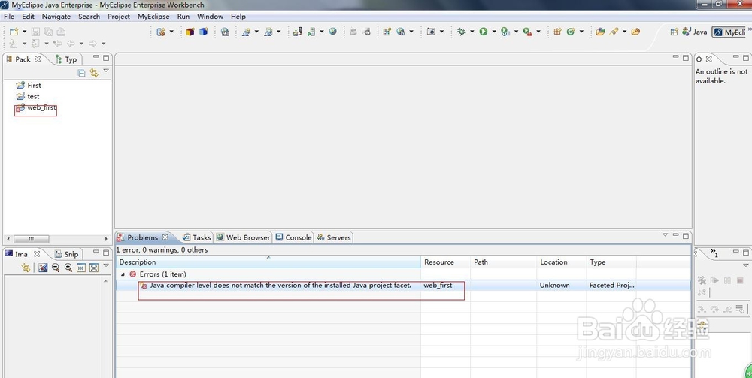752x378 pixels.
Task: Open the Navigate menu
Action: click(56, 17)
